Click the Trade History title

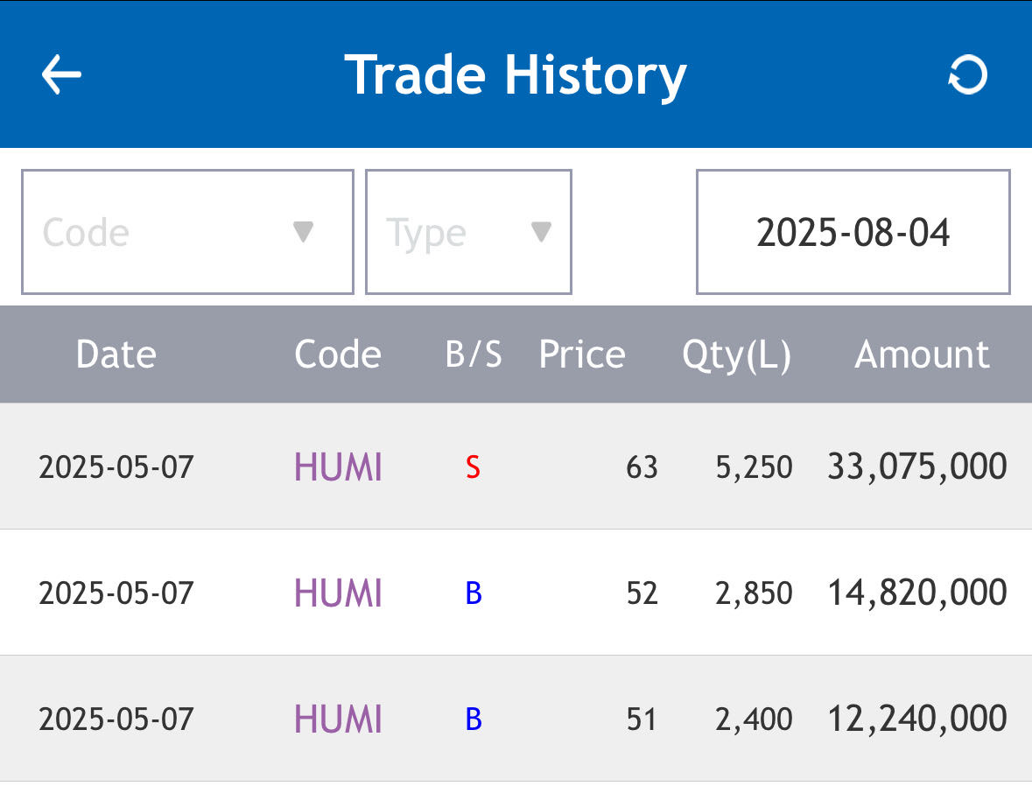tap(516, 74)
